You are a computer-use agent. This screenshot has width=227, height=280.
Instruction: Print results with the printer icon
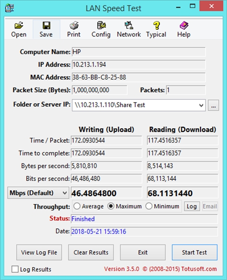click(74, 29)
